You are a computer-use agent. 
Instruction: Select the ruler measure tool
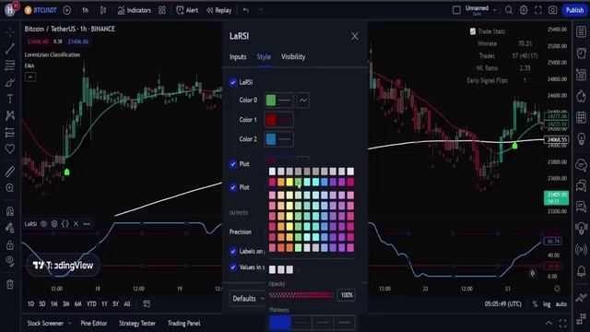tap(10, 172)
